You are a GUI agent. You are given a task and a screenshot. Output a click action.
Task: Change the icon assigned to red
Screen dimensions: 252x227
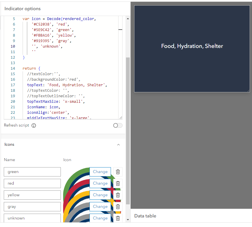click(100, 183)
